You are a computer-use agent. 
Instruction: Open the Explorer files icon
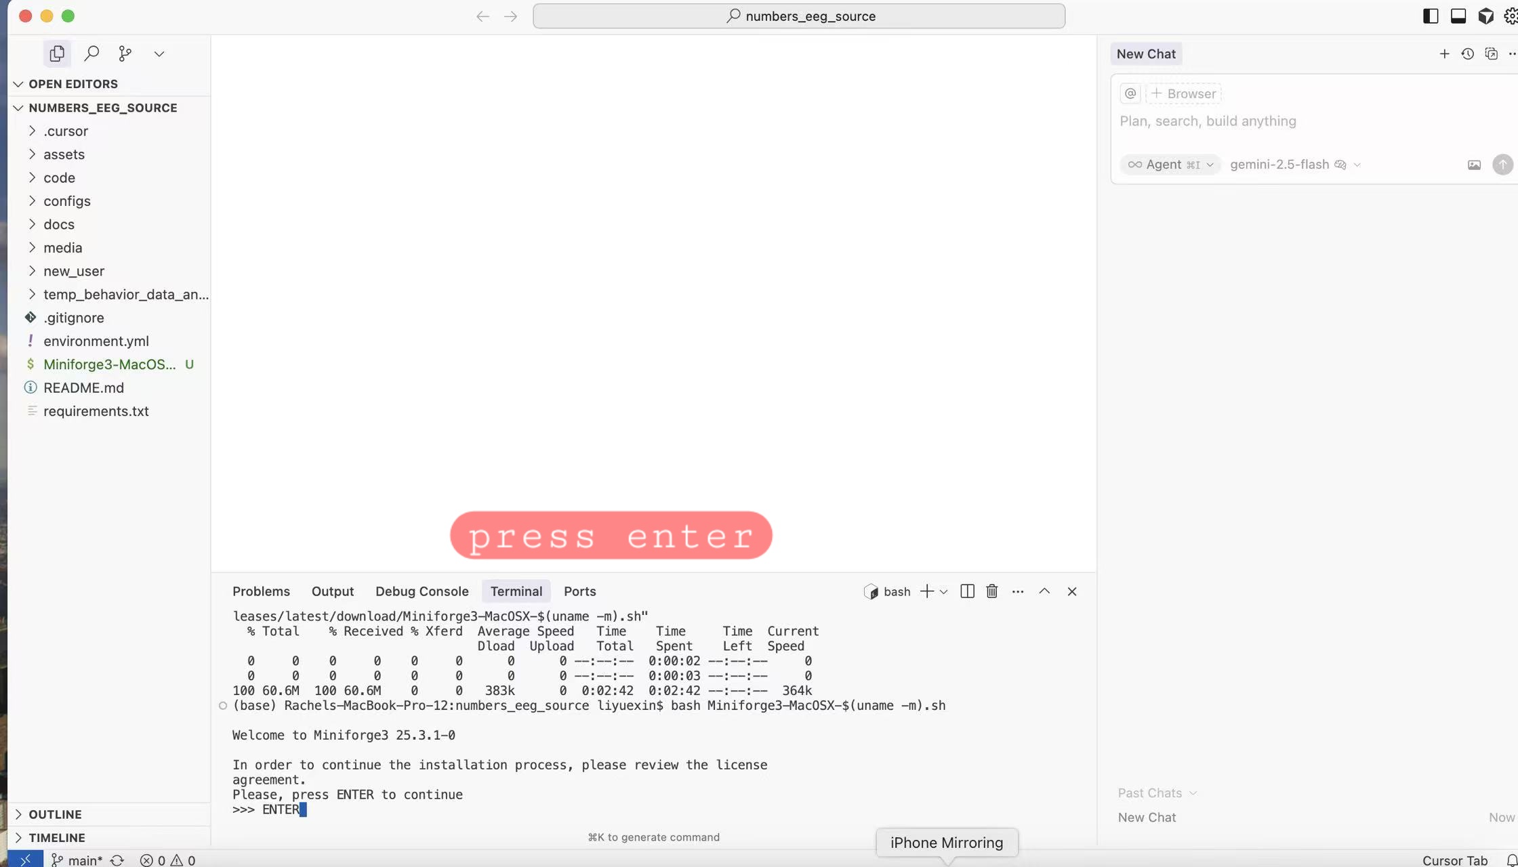click(x=57, y=54)
